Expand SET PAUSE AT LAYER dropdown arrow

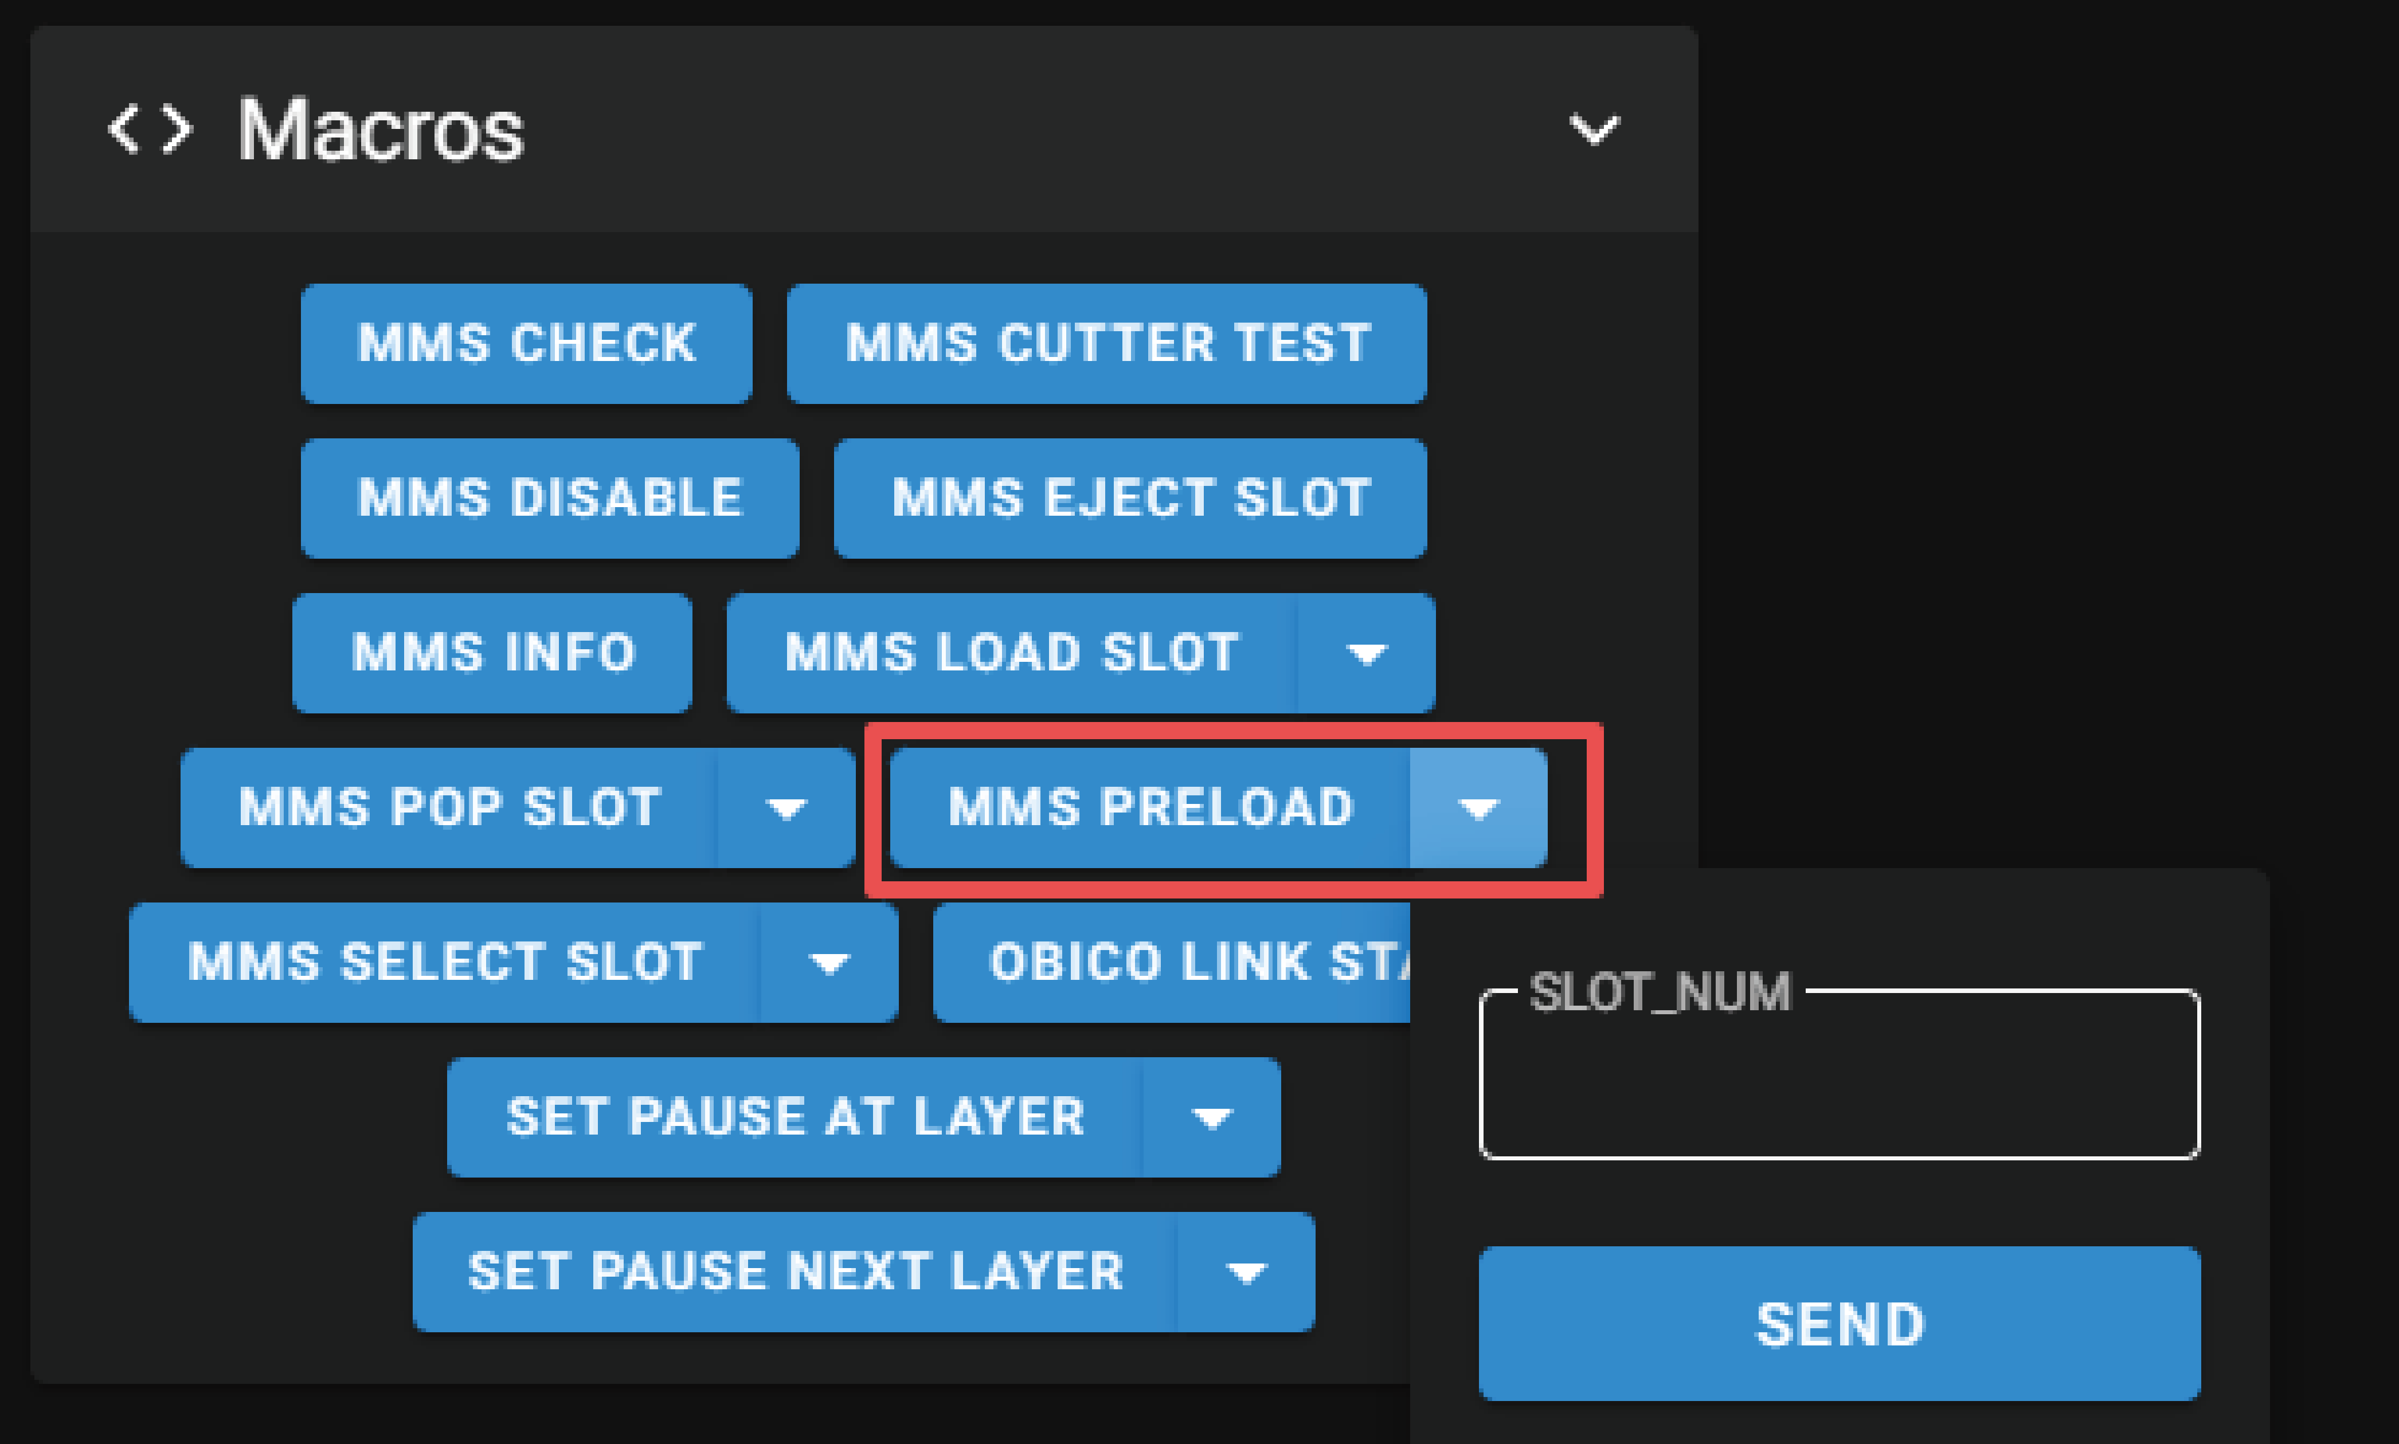pos(1212,1117)
